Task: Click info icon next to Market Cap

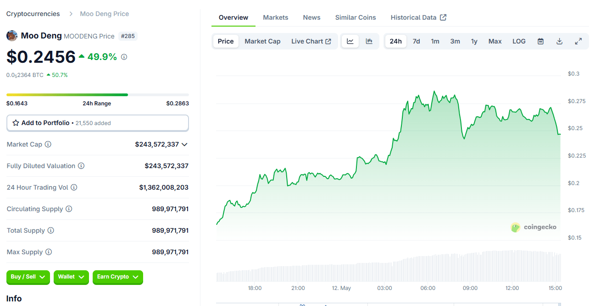Action: (48, 144)
